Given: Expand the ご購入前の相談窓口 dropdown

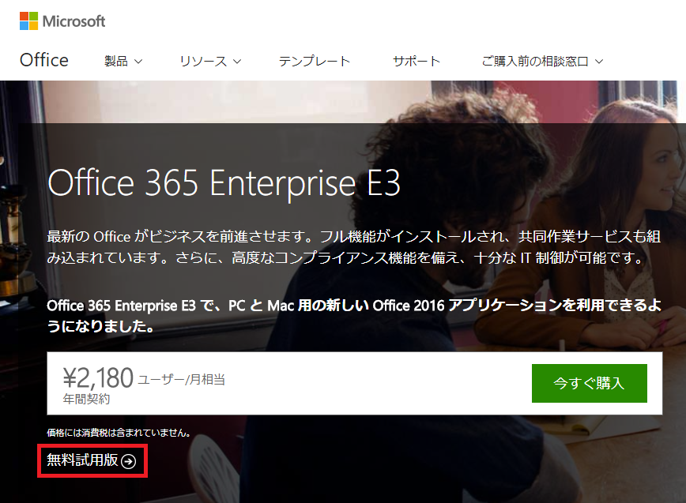Looking at the screenshot, I should tap(542, 61).
